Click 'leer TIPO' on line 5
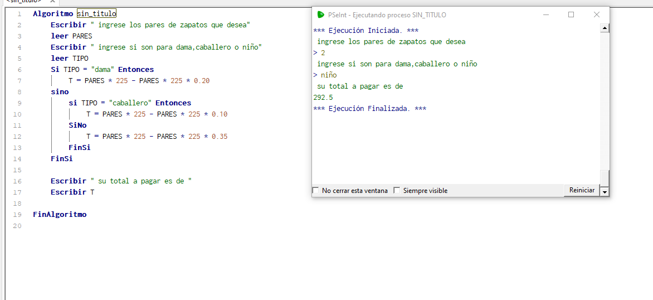 pos(70,59)
